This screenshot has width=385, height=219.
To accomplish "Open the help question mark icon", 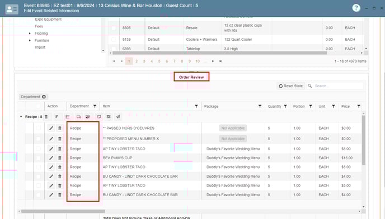I will (356, 8).
